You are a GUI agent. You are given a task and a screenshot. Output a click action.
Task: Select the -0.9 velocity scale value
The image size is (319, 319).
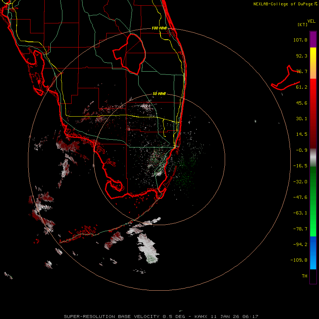click(302, 150)
